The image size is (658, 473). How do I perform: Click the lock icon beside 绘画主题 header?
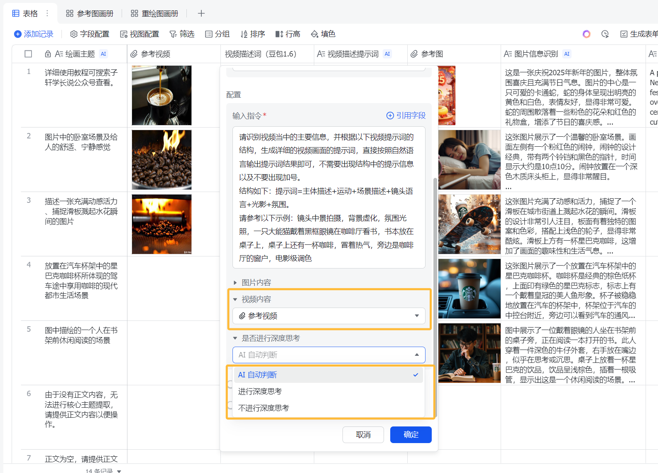48,54
